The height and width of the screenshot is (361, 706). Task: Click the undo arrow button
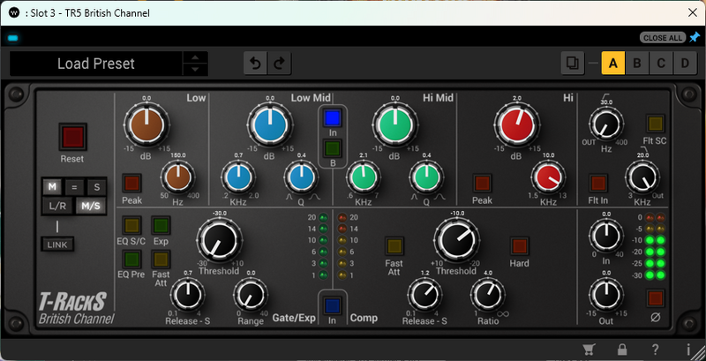[x=255, y=64]
